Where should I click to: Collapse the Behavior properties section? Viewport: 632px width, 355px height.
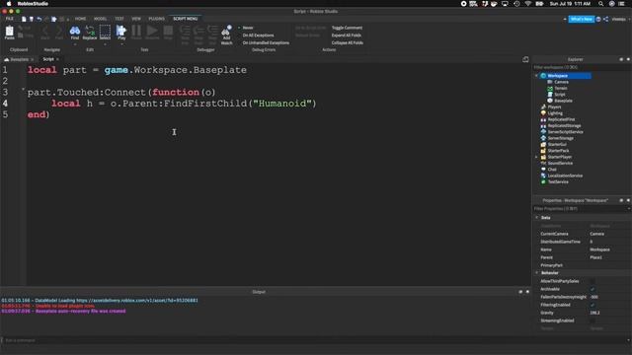coord(537,273)
